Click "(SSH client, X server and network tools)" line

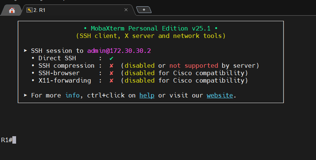click(151, 36)
